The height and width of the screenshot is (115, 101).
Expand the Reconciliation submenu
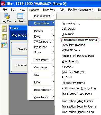(x=41, y=90)
